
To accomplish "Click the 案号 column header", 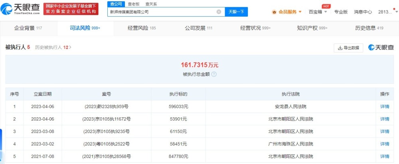I will [107, 94].
